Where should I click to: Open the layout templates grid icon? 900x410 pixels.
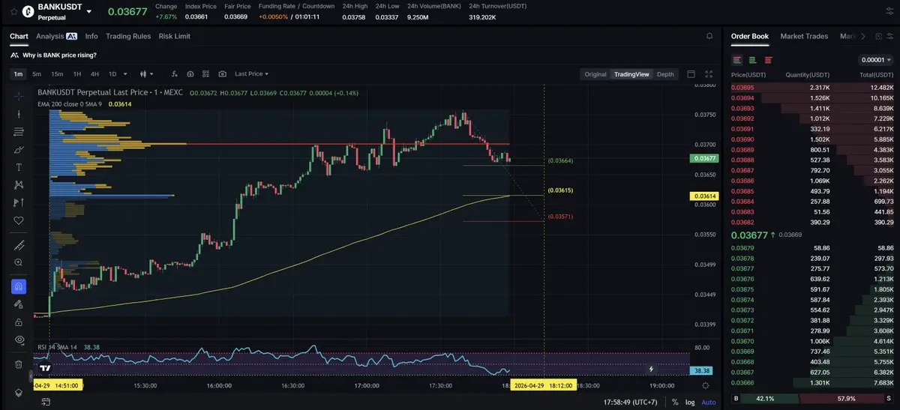pos(206,74)
